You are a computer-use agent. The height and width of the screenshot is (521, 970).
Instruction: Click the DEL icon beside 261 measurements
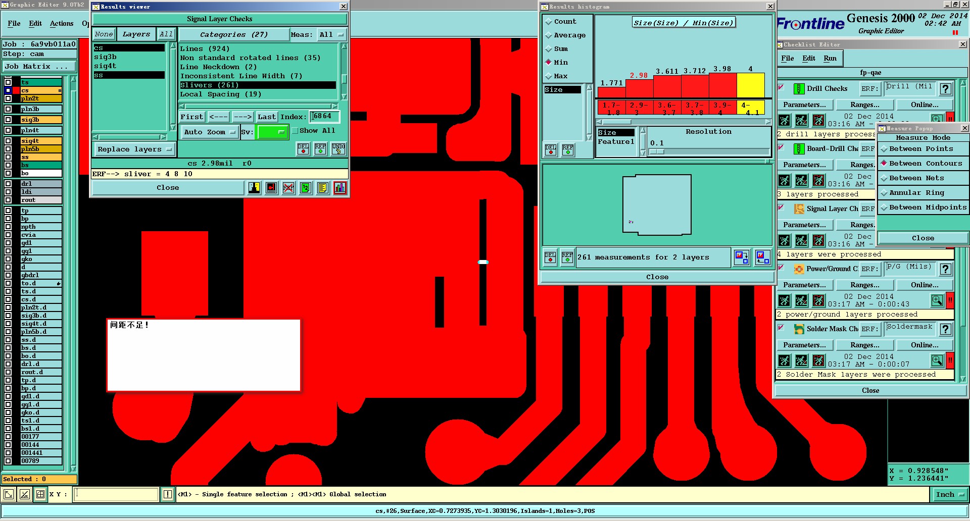(550, 257)
